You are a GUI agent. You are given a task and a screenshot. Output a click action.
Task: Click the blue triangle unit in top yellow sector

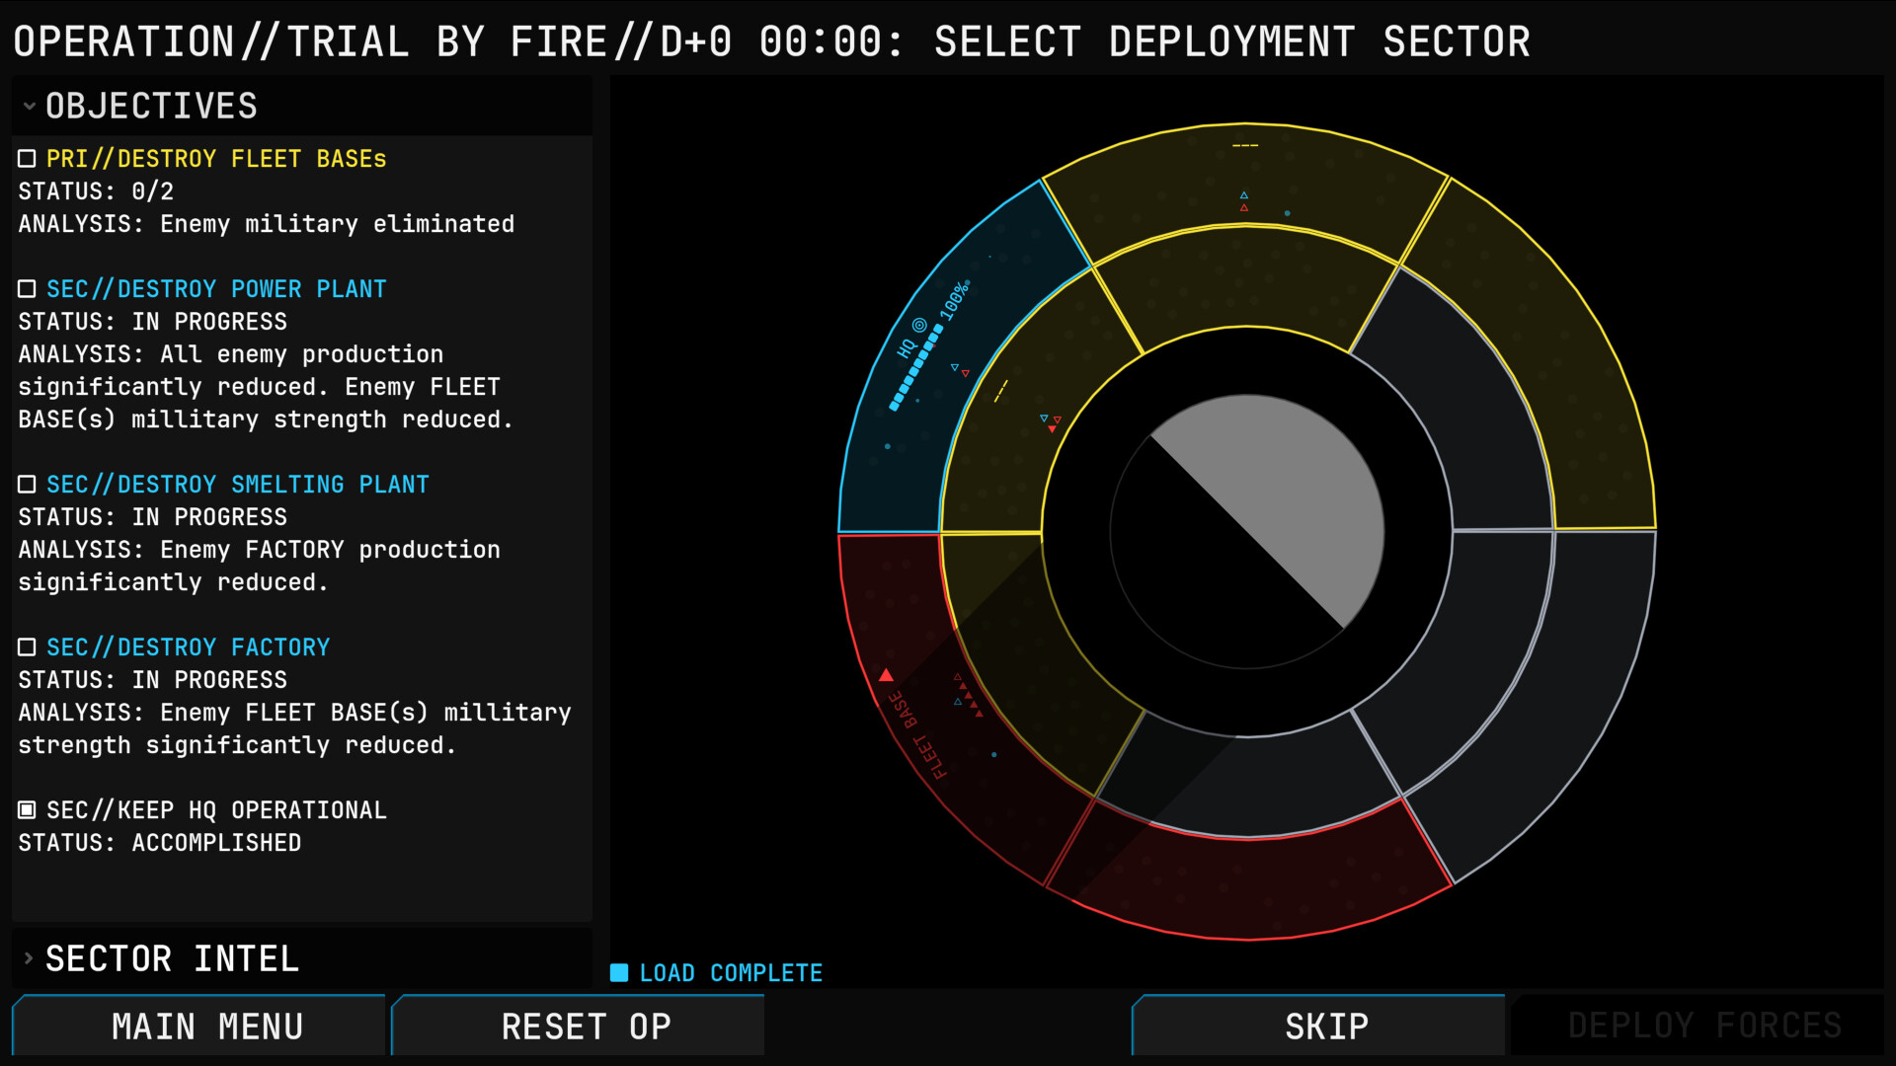[x=1244, y=195]
